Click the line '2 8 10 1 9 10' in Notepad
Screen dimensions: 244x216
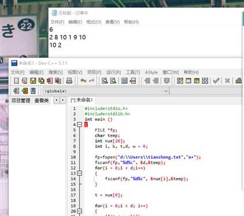tap(68, 37)
